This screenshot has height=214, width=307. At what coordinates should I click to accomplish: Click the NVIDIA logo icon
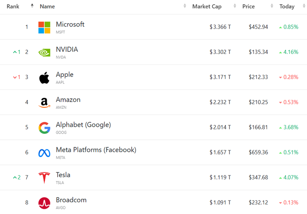pyautogui.click(x=44, y=52)
